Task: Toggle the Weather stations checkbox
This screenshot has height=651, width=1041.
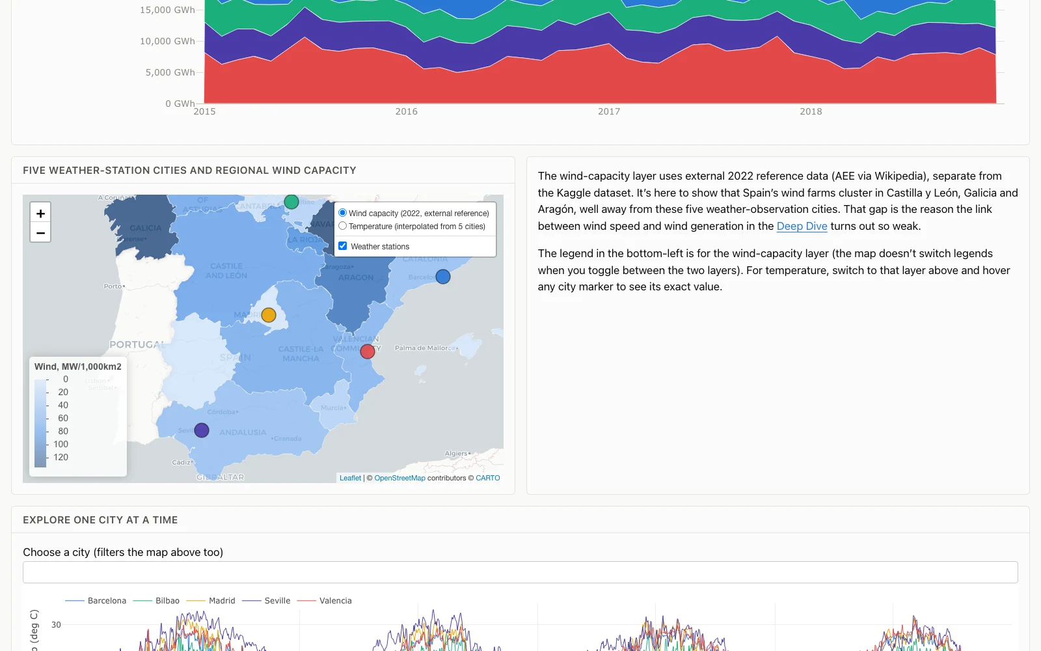Action: click(342, 246)
